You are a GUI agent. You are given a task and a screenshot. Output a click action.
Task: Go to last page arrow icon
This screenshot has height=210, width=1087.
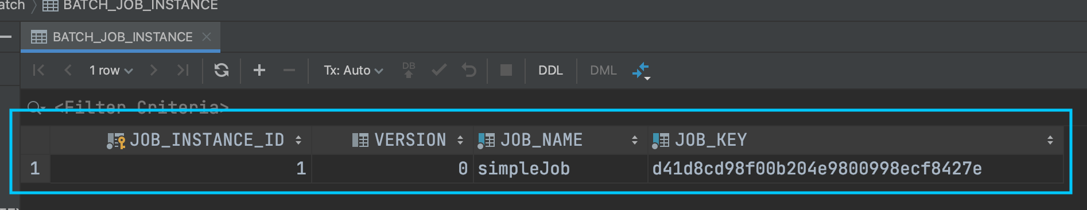(183, 70)
